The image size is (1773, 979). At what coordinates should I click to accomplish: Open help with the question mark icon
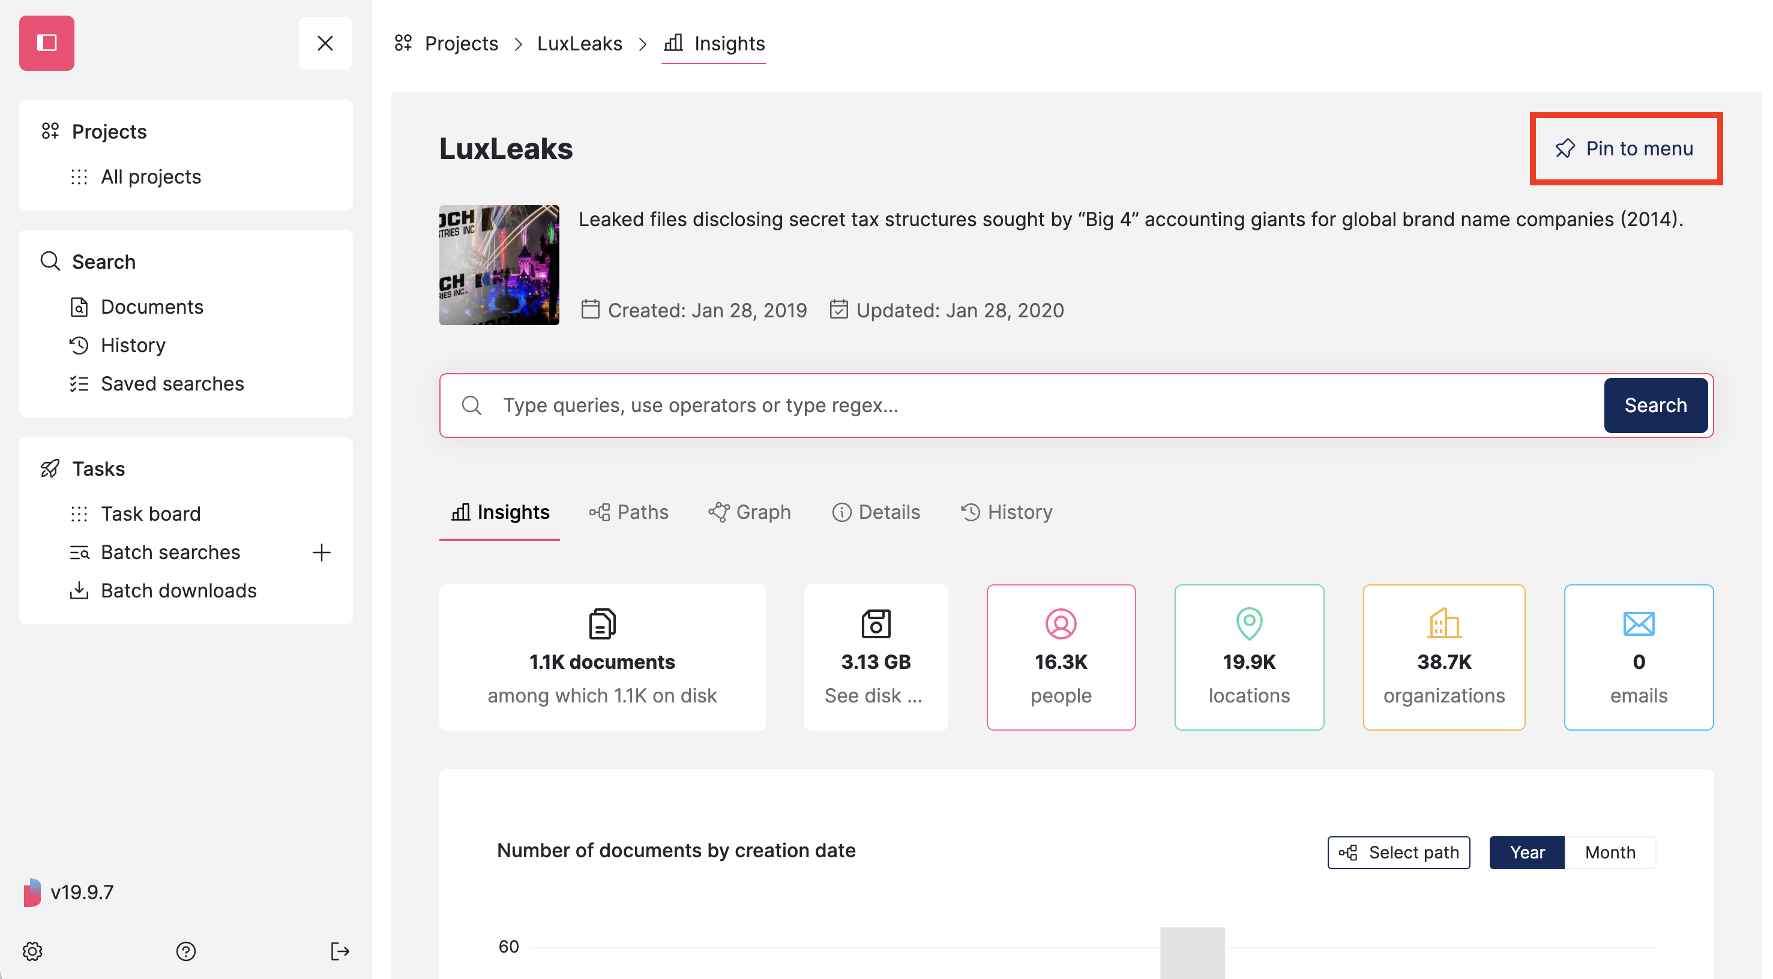185,951
